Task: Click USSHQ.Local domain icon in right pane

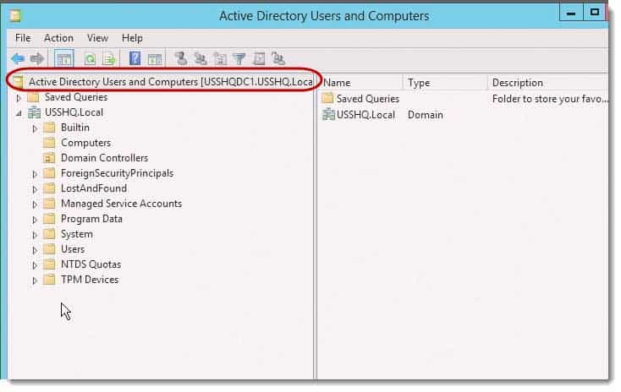Action: (328, 115)
